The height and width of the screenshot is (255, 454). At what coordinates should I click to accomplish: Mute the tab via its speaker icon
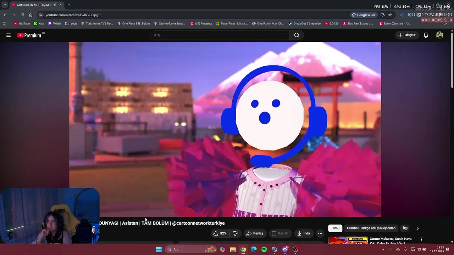point(55,5)
